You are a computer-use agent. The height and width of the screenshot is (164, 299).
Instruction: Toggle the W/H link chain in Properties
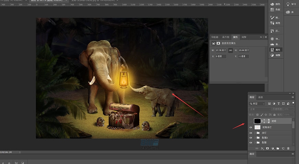pos(231,50)
